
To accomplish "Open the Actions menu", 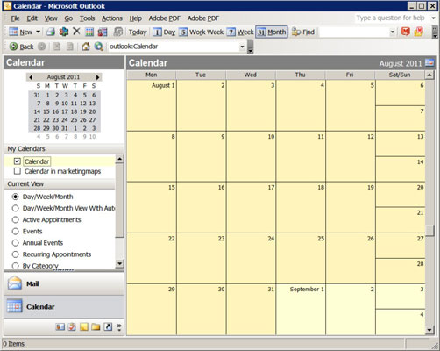I will coord(112,18).
